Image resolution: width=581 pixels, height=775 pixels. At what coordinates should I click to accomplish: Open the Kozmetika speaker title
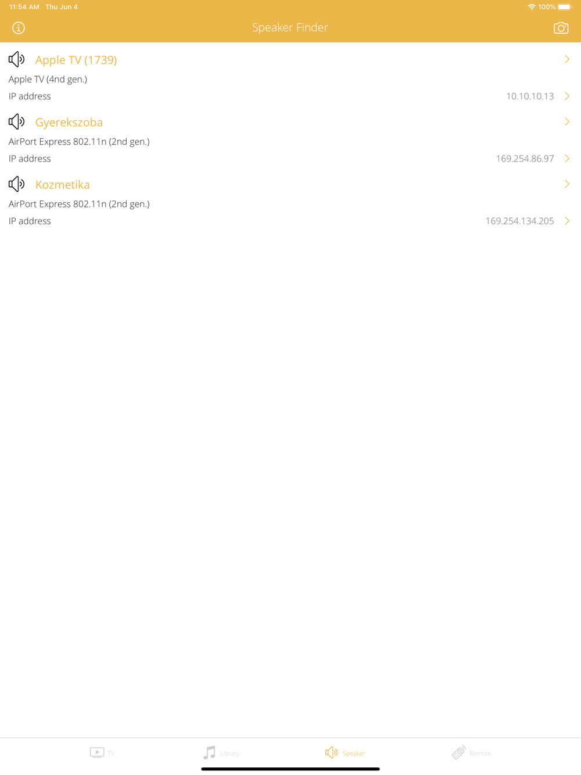point(63,185)
